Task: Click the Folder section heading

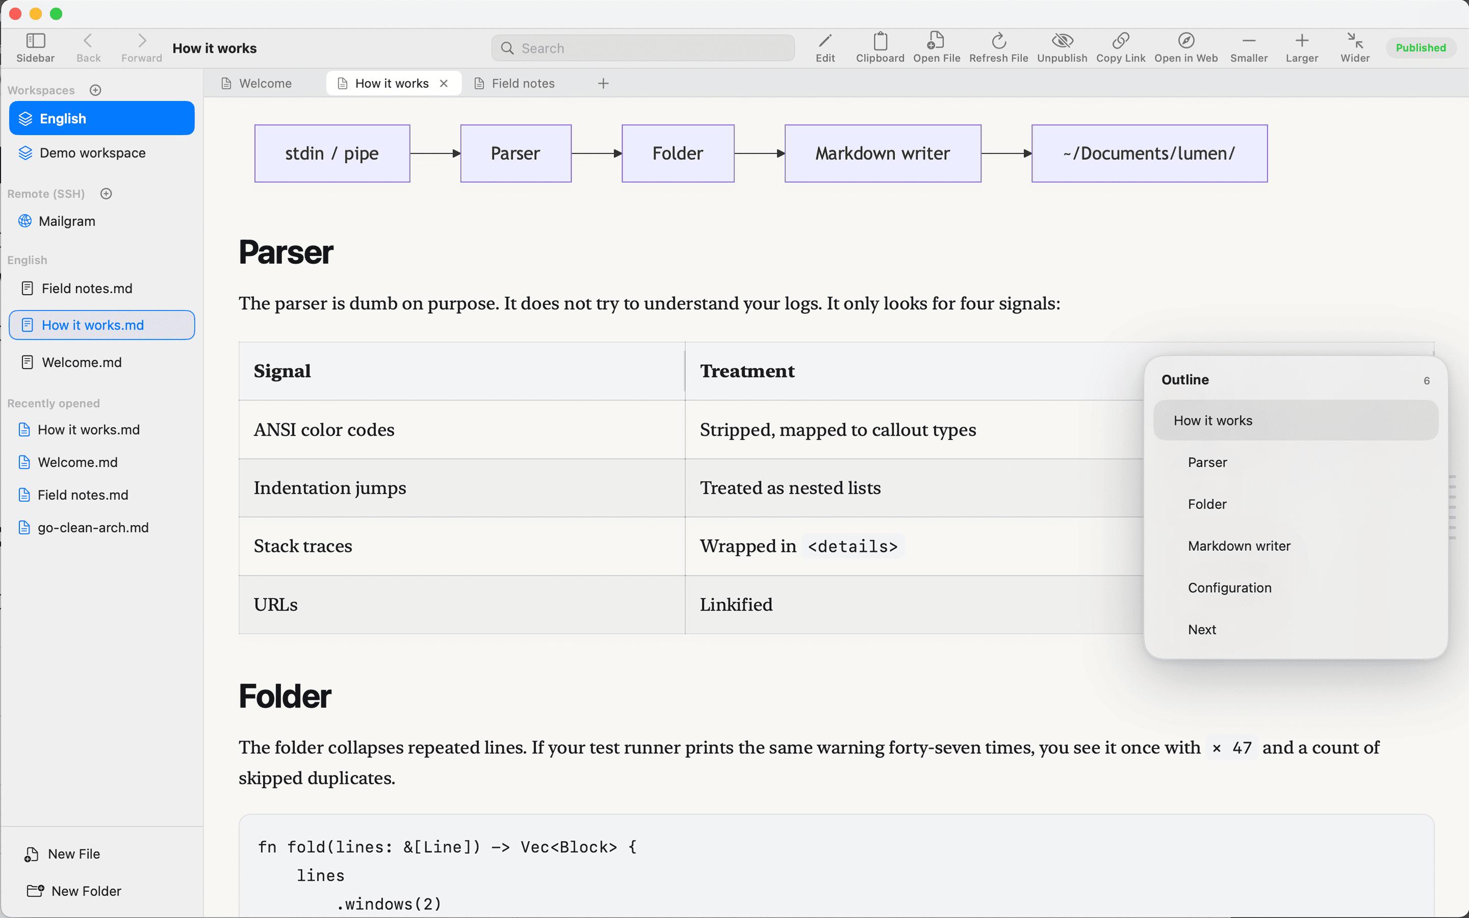Action: point(285,696)
